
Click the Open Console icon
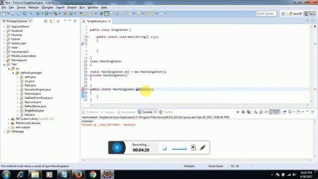click(x=299, y=112)
